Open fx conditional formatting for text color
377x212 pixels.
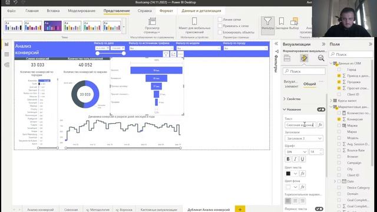click(302, 174)
